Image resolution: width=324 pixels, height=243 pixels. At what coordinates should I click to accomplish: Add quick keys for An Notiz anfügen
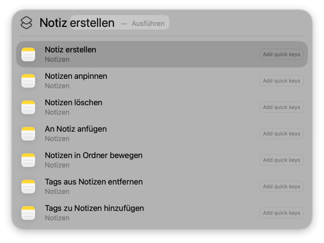[281, 134]
